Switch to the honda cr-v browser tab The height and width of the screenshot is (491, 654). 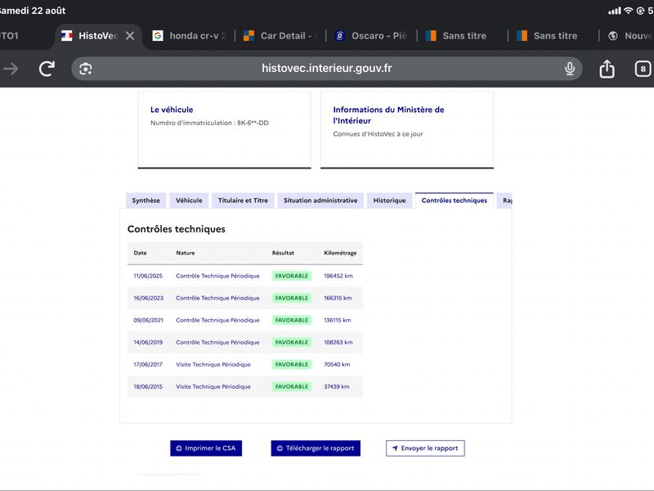click(x=189, y=36)
